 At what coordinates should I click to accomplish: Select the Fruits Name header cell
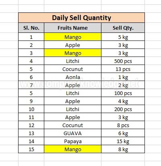[x=72, y=28]
